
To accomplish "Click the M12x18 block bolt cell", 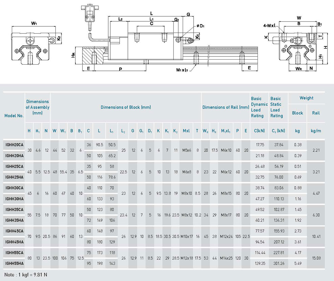I will coord(186,258).
